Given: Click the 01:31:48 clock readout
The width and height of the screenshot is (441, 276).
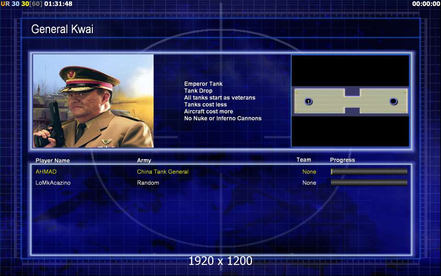Looking at the screenshot, I should click(x=58, y=4).
